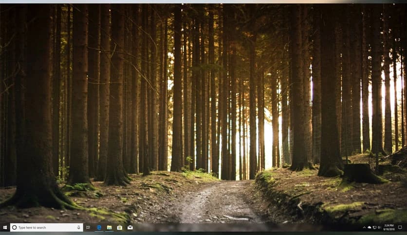
Task: Open the Mail app from the taskbar
Action: click(130, 228)
